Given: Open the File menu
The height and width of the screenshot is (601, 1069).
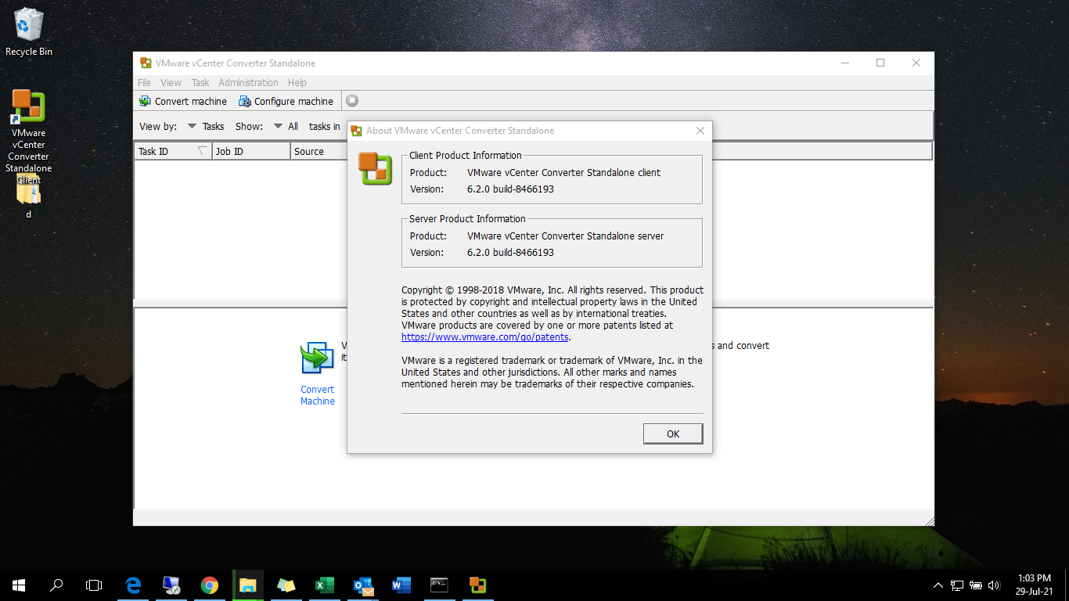Looking at the screenshot, I should pyautogui.click(x=144, y=82).
